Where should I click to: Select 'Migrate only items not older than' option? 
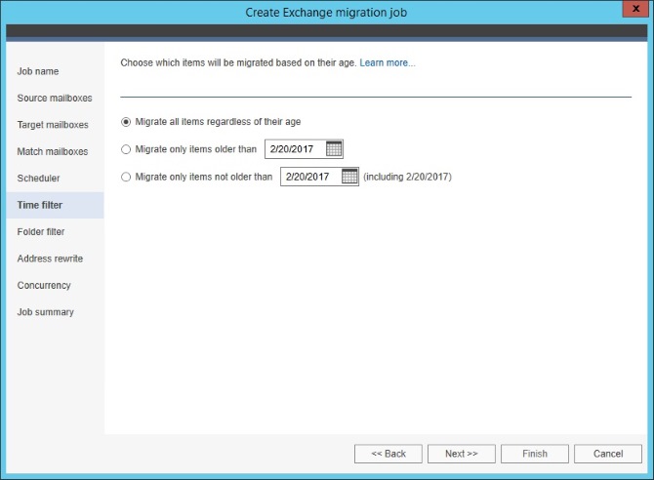pyautogui.click(x=126, y=177)
